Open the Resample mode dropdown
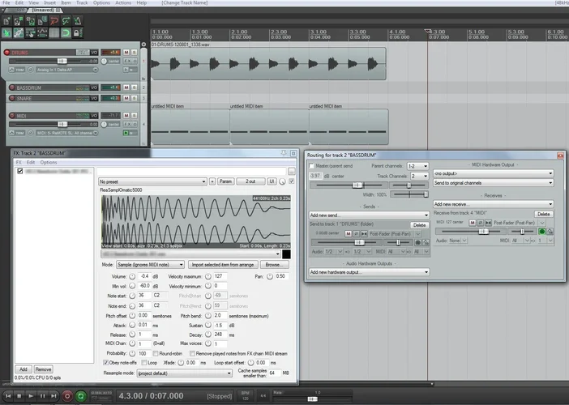This screenshot has width=569, height=405. (x=184, y=373)
